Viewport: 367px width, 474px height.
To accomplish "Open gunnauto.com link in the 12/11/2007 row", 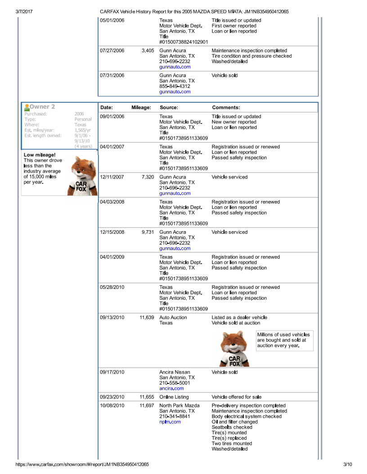I will coord(175,193).
